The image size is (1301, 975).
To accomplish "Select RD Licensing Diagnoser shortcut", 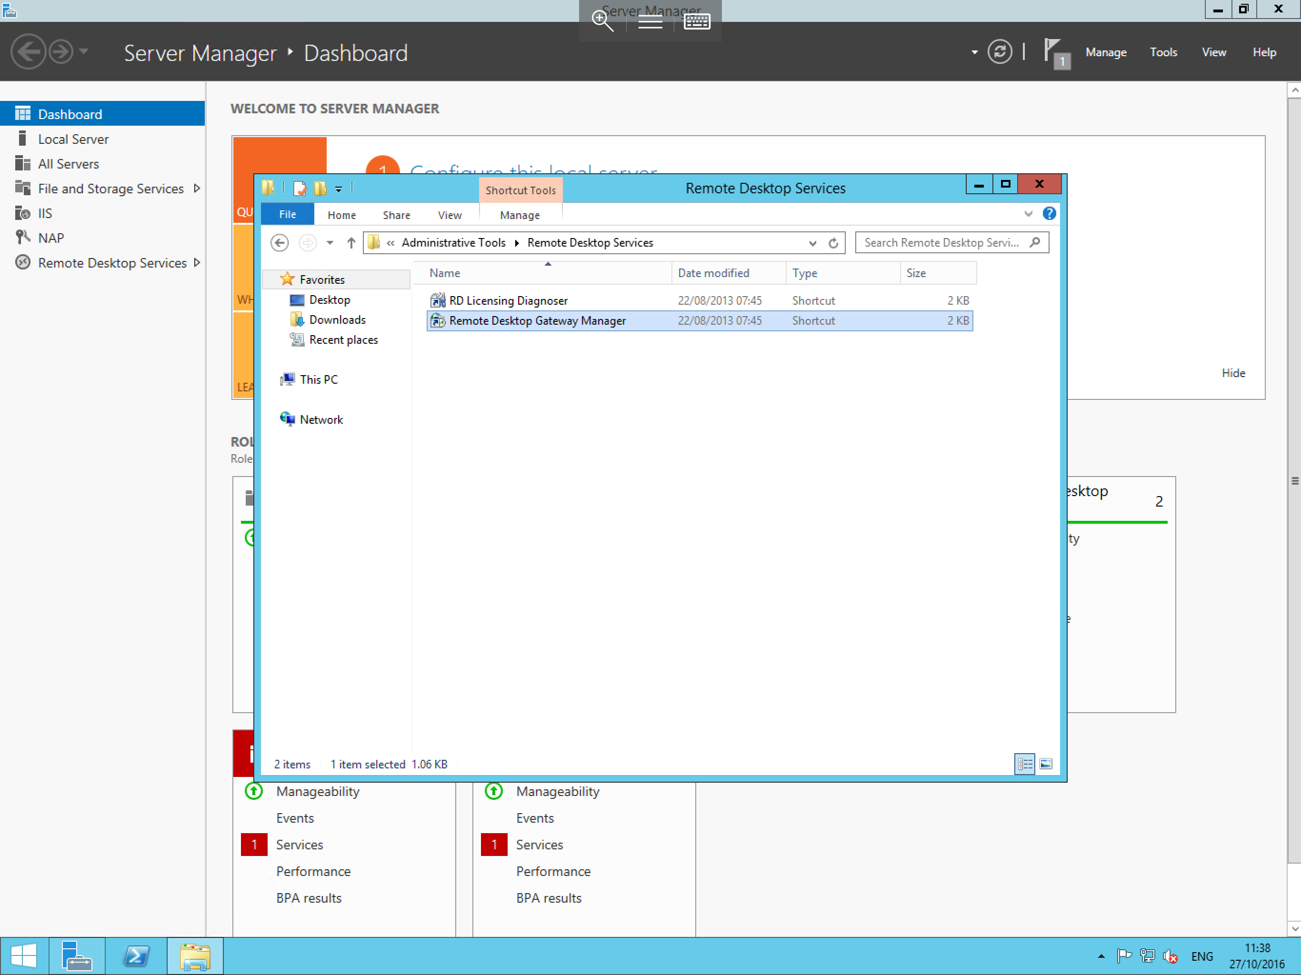I will 700,300.
